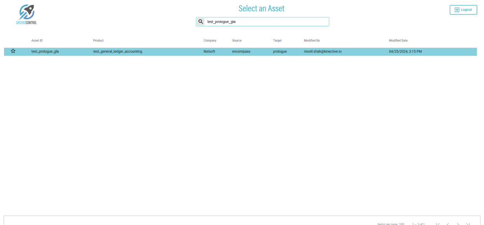Click the Nxtsoft company cell

pos(209,51)
